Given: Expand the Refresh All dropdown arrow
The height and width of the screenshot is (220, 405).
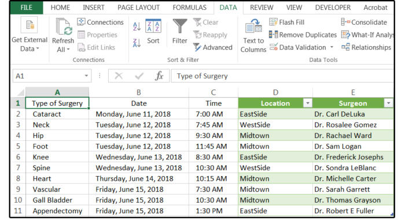Looking at the screenshot, I should pyautogui.click(x=68, y=49).
